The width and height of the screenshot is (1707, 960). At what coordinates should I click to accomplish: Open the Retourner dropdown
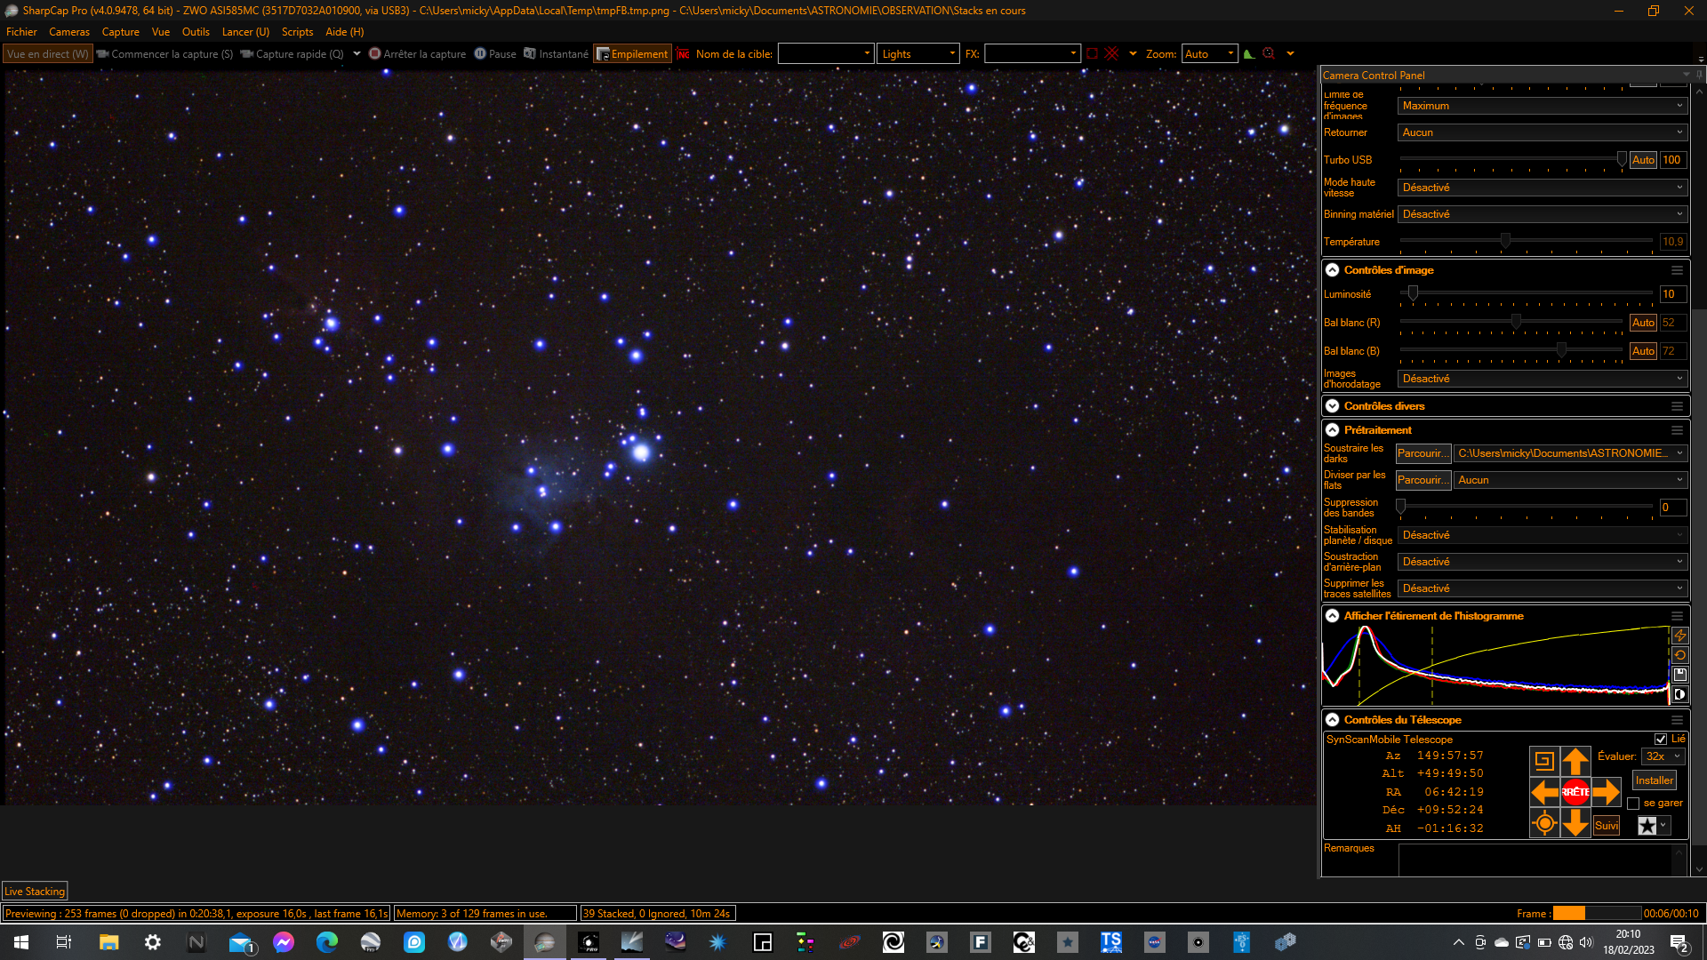click(1543, 132)
